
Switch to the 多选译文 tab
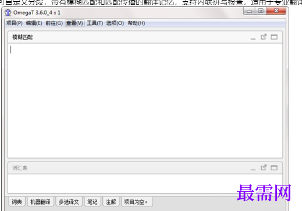[x=69, y=202]
